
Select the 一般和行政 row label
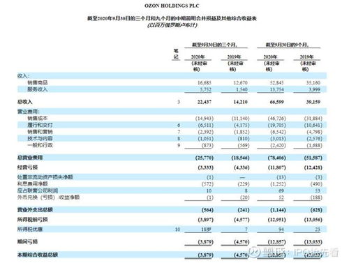40,145
